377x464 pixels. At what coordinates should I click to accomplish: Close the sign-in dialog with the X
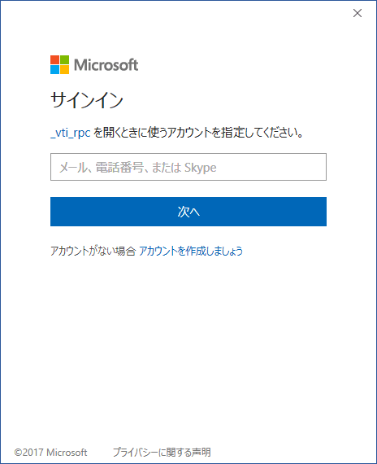click(357, 13)
